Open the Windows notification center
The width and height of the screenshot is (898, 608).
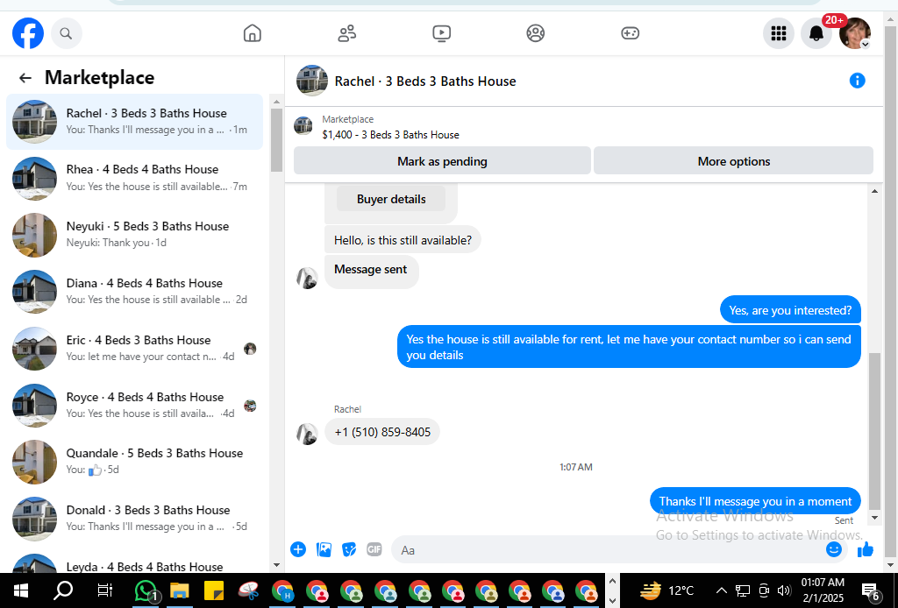click(x=871, y=590)
